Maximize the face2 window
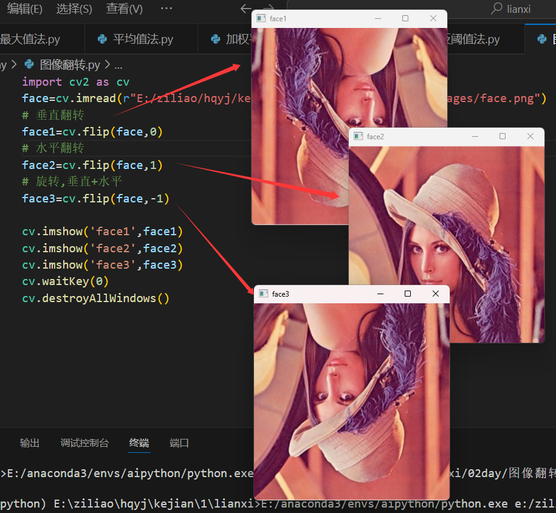The image size is (556, 513). tap(503, 136)
